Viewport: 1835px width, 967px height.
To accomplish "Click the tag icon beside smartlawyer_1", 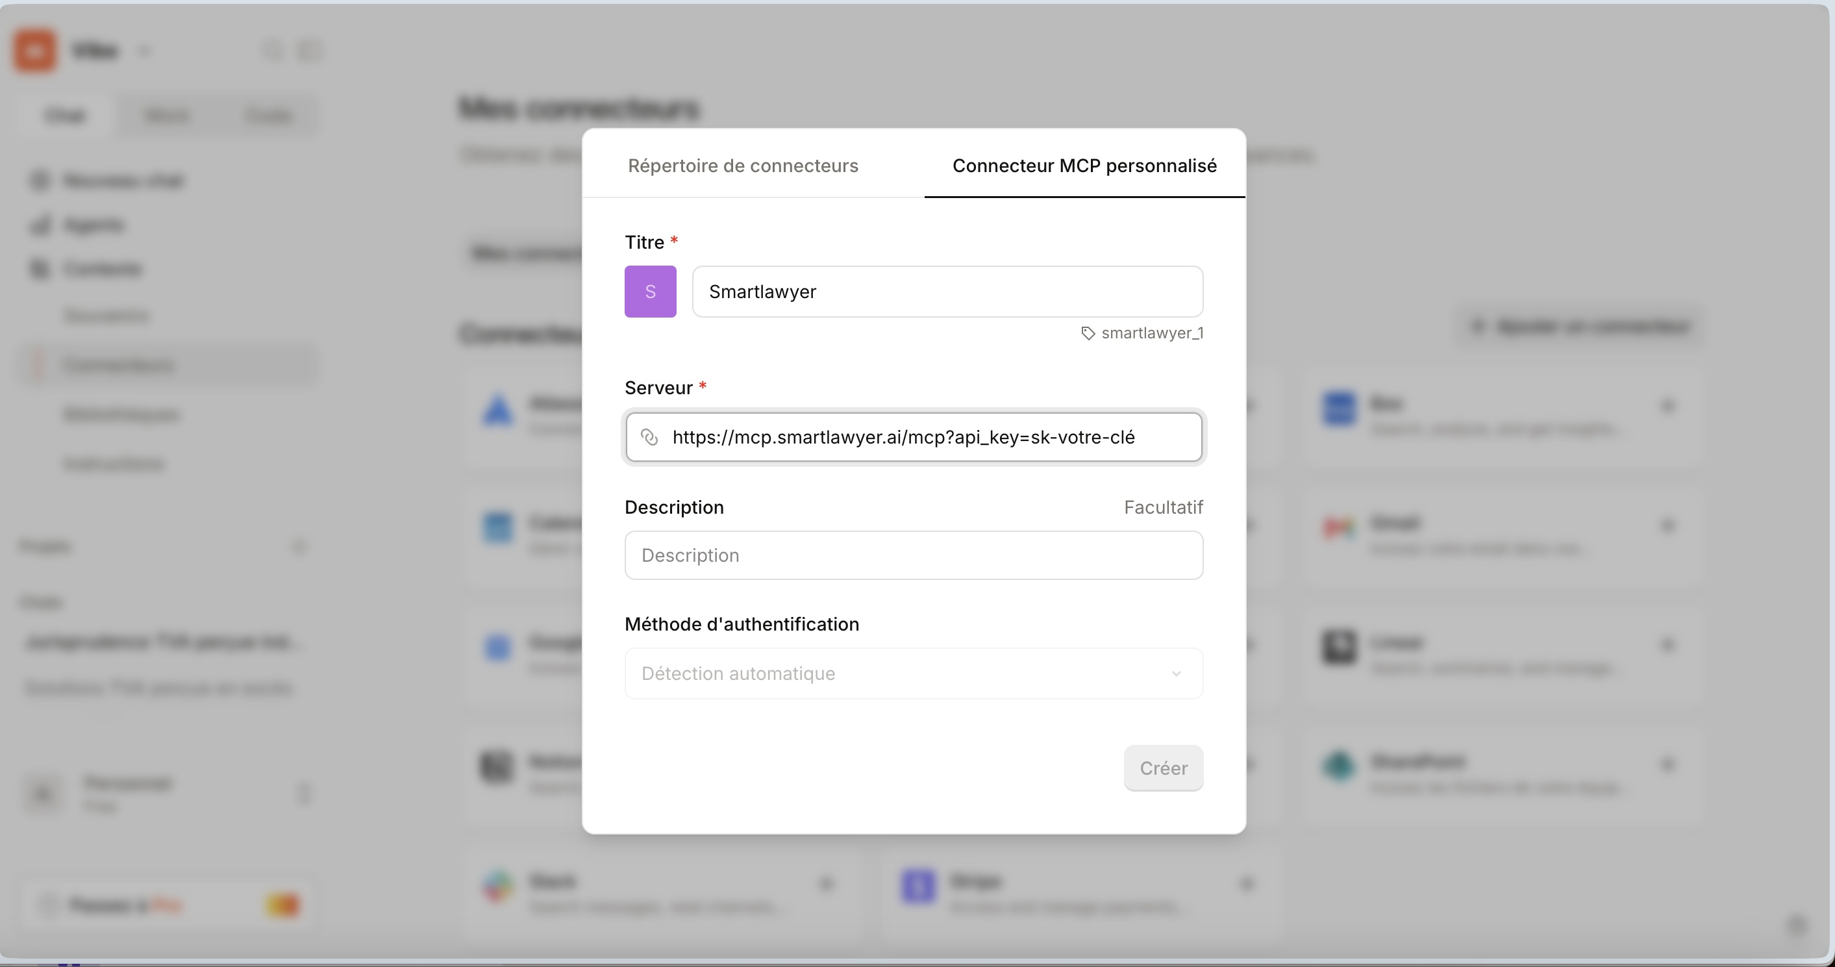I will (1088, 334).
